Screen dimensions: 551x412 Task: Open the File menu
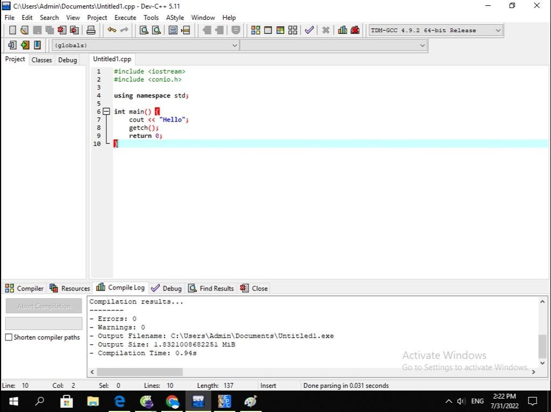click(10, 18)
